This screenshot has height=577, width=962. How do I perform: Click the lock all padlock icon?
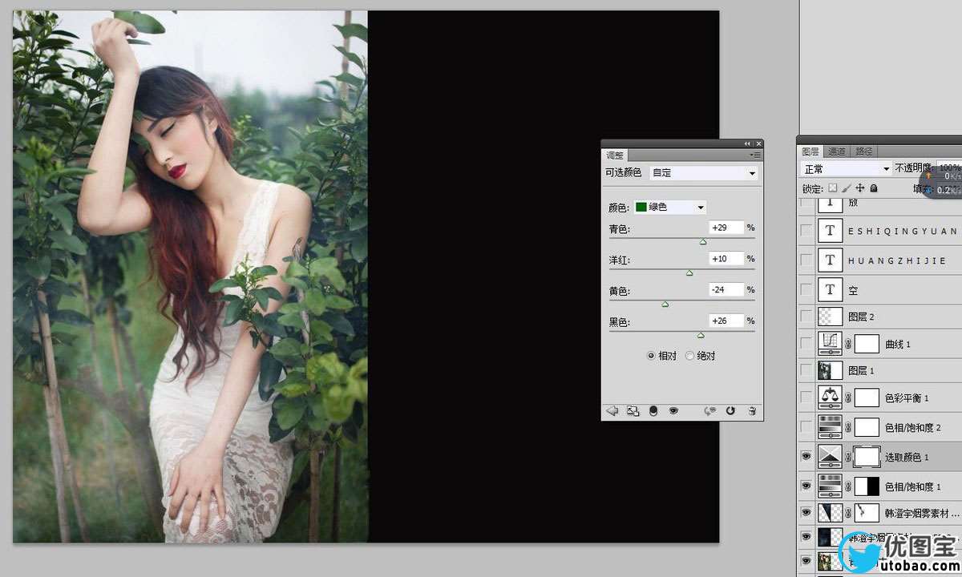coord(873,188)
